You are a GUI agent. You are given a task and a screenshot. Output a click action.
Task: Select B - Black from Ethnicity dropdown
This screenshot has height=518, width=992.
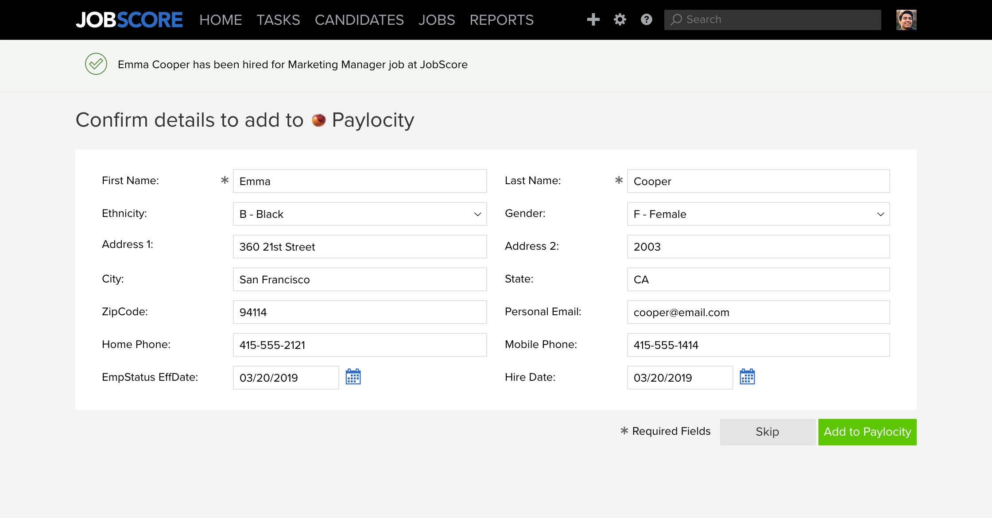pos(360,214)
